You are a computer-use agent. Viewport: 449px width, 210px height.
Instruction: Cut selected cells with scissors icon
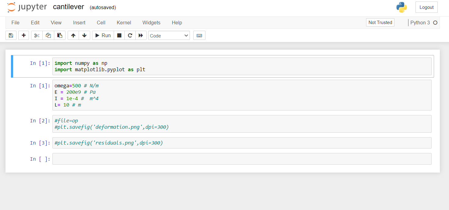tap(37, 35)
